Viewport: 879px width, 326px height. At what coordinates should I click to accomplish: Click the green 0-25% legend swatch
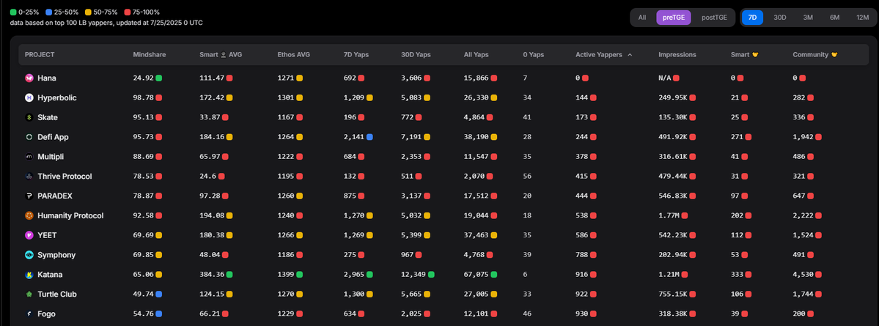(x=13, y=12)
